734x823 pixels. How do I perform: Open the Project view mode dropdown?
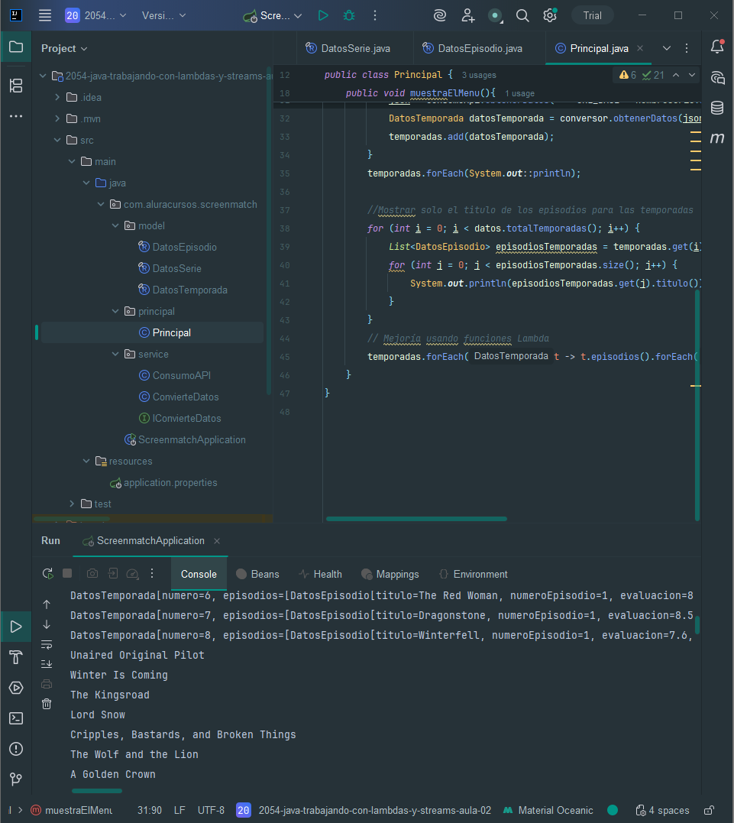coord(64,48)
